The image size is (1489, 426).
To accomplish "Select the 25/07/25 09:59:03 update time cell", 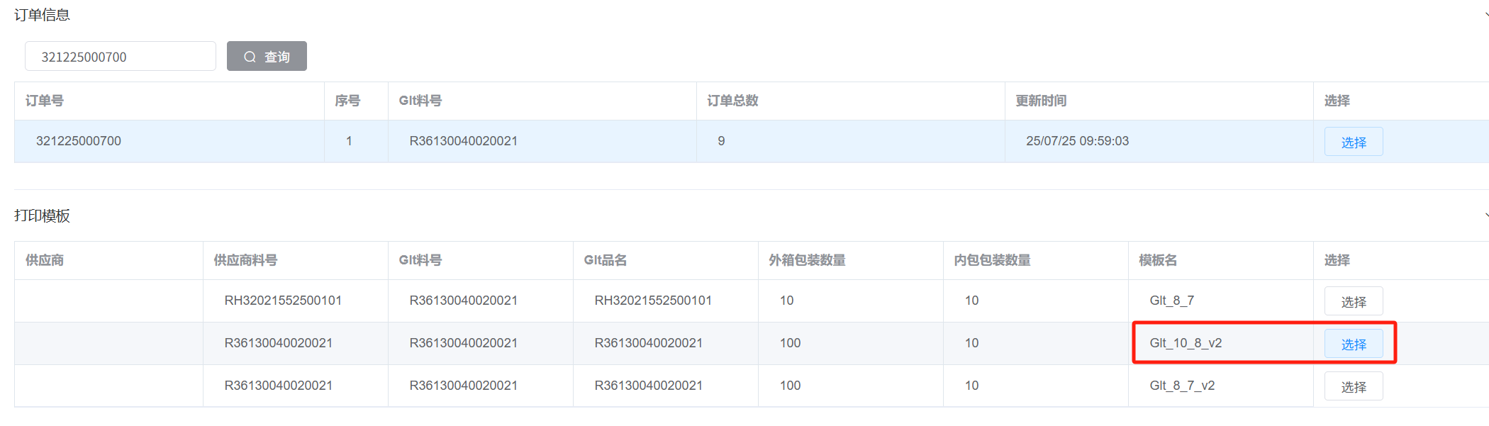I will click(1077, 141).
